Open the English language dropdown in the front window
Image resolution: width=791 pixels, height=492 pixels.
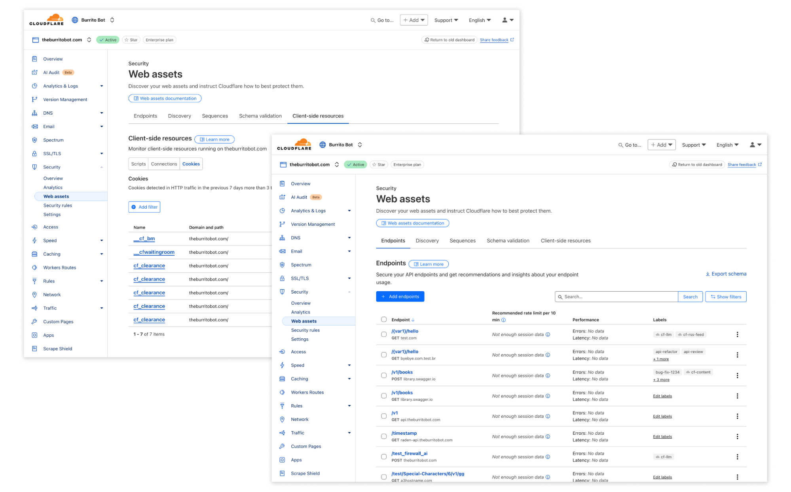point(727,145)
